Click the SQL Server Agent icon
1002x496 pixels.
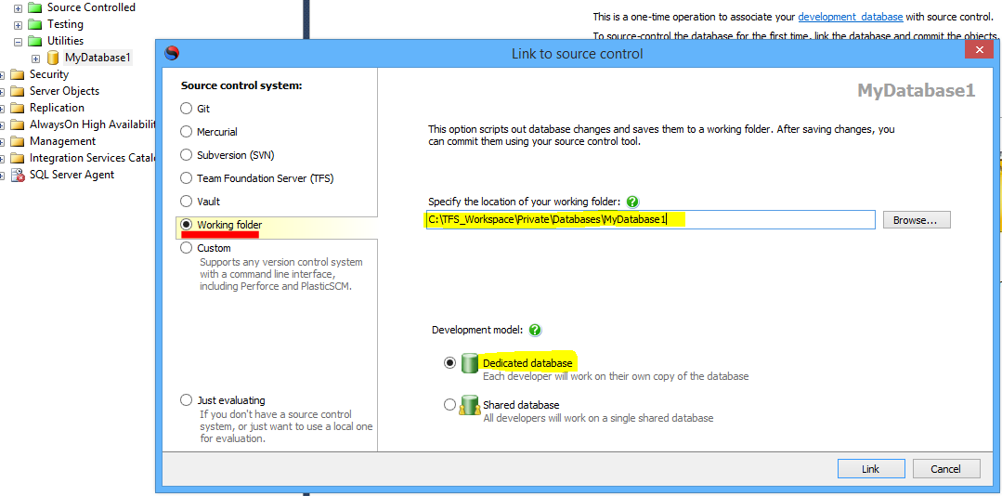(18, 175)
